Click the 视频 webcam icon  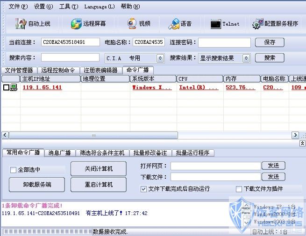132,24
